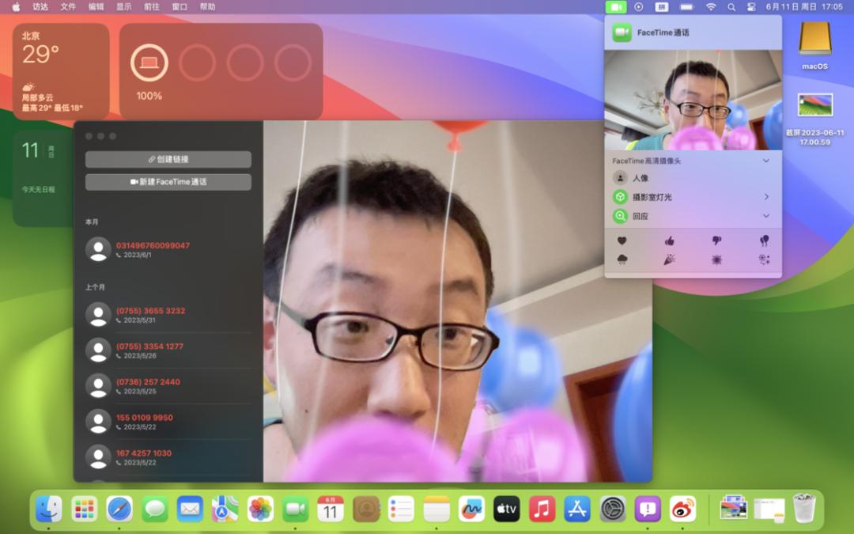Open Messages from the Dock
854x534 pixels.
[x=155, y=509]
